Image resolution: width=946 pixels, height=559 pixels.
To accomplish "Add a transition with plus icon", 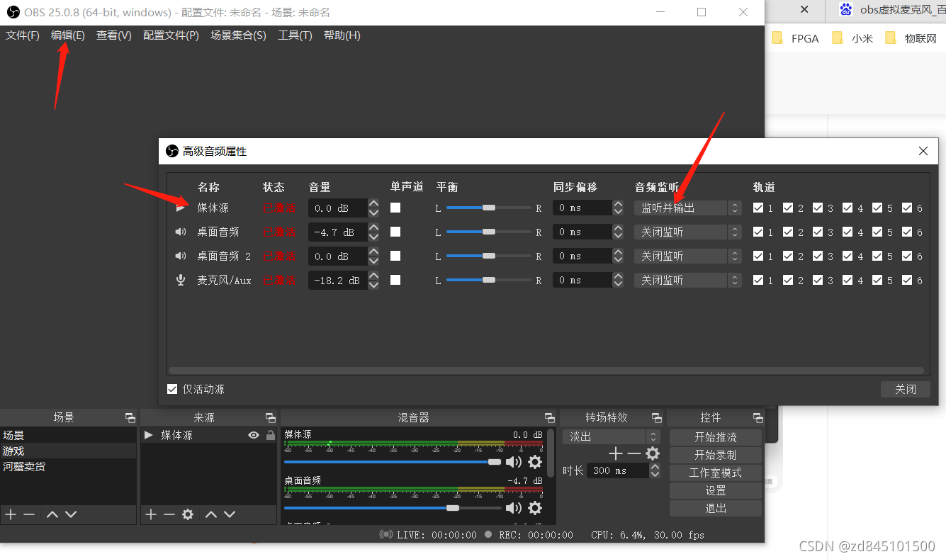I will pos(616,453).
